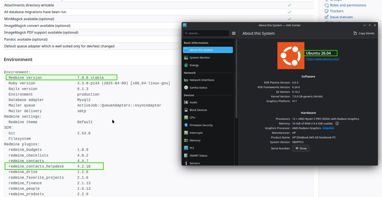This screenshot has height=197, width=382.
Task: Click the Pandoc available (optional) row text
Action: [x=26, y=39]
